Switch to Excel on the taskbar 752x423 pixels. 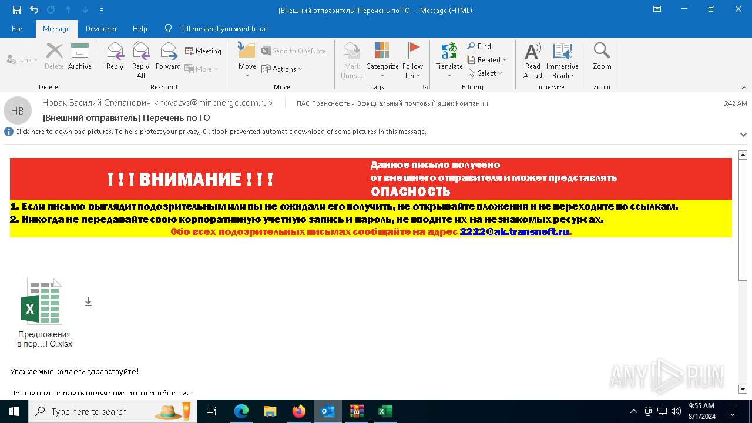[385, 411]
